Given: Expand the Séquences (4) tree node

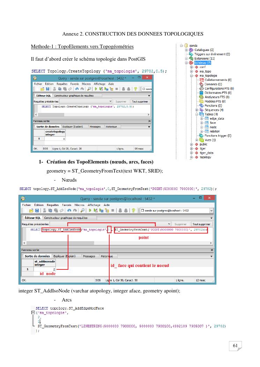Looking at the screenshot, I should pyautogui.click(x=196, y=110).
